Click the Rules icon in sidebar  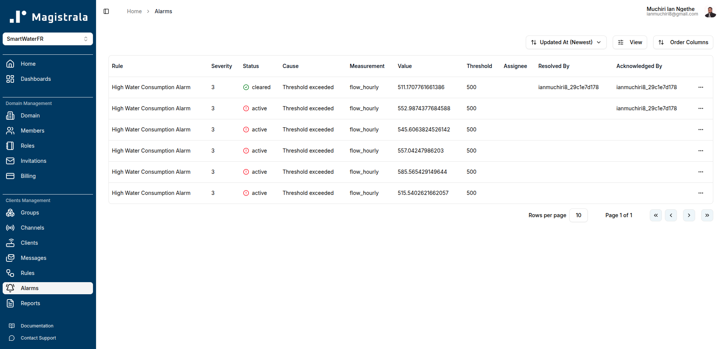point(10,273)
